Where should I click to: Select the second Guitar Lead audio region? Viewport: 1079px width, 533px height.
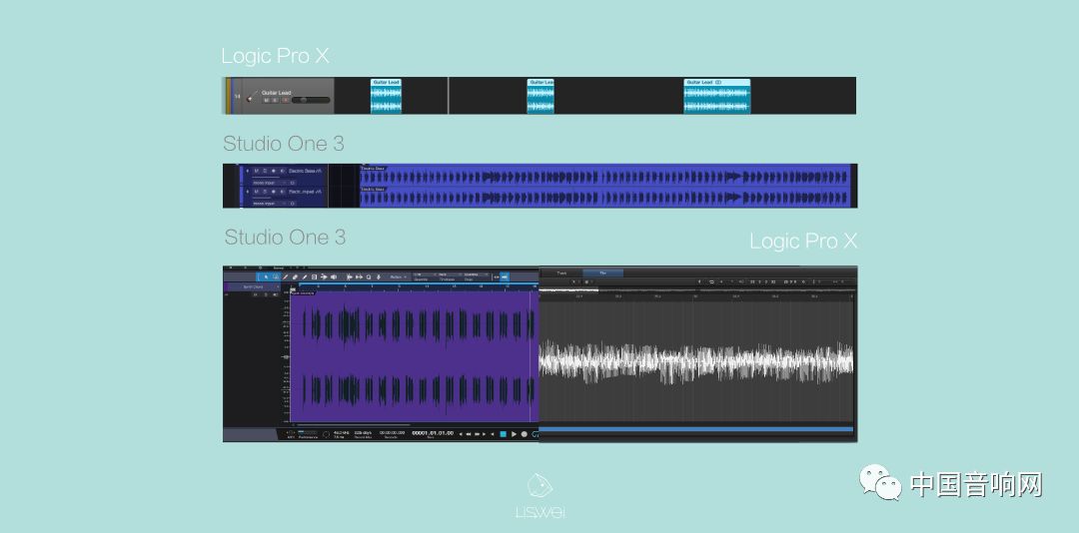(x=540, y=96)
